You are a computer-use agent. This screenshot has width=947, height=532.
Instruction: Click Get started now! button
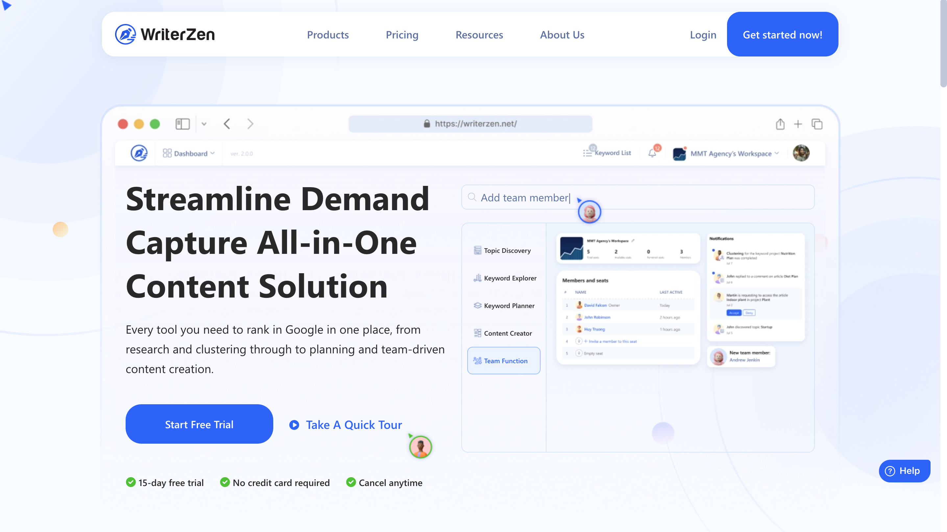(782, 34)
